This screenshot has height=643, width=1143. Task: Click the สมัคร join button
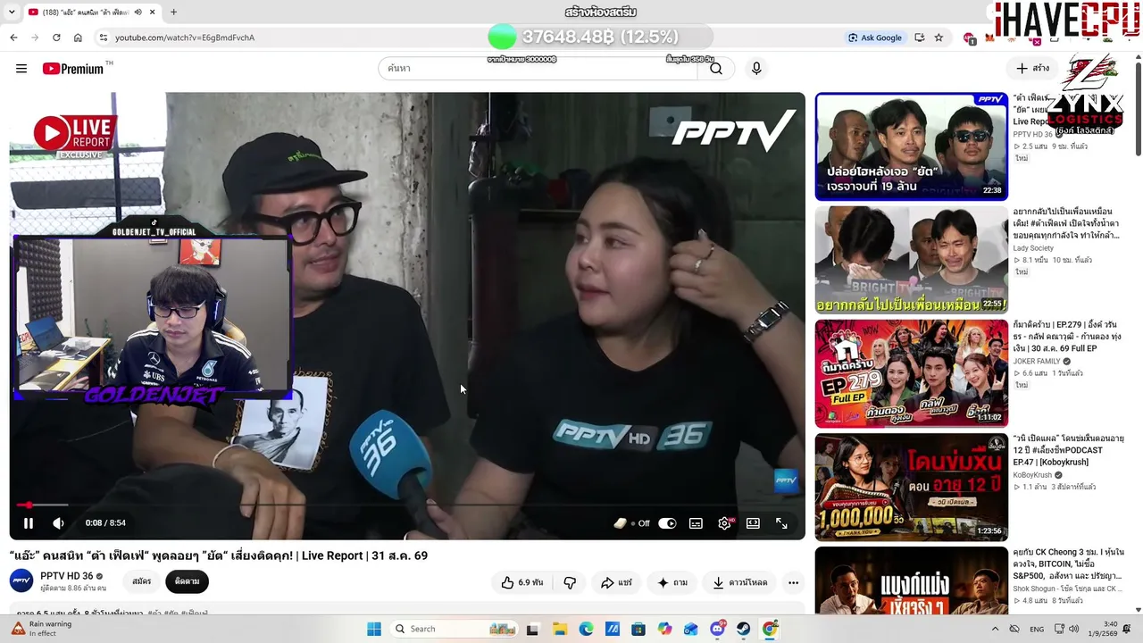pyautogui.click(x=141, y=581)
